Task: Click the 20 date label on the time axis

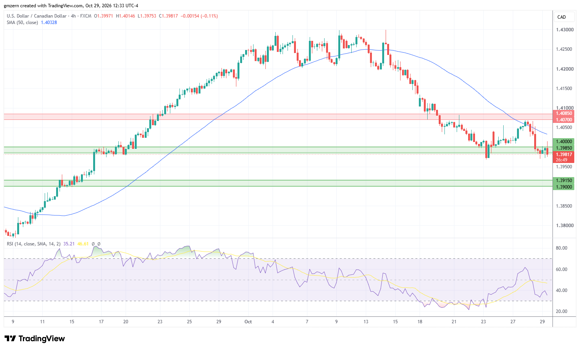Action: click(x=126, y=322)
